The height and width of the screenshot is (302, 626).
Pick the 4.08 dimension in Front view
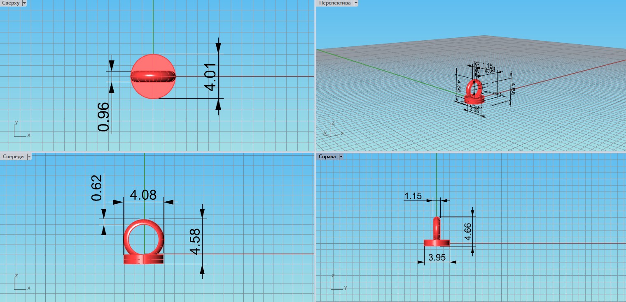pyautogui.click(x=143, y=194)
